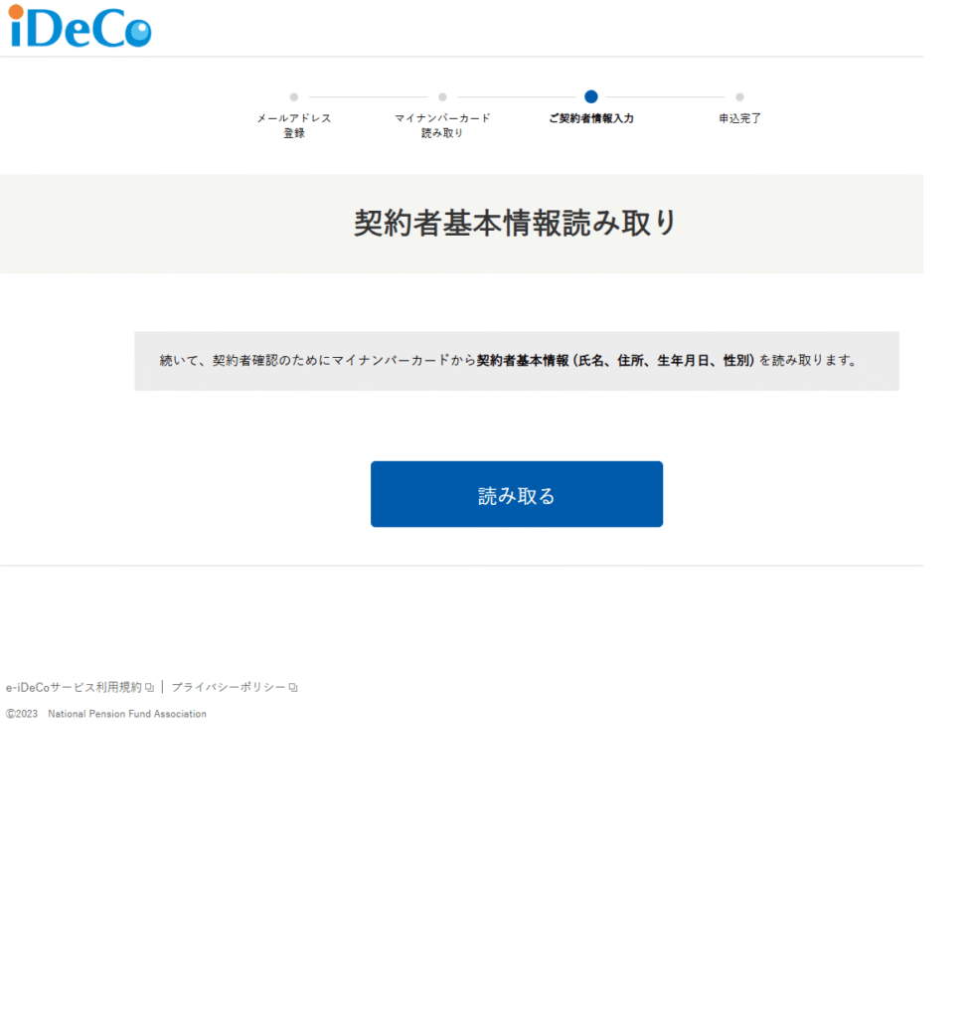Select the last step dot above 申込完了
This screenshot has height=1018, width=967.
739,97
